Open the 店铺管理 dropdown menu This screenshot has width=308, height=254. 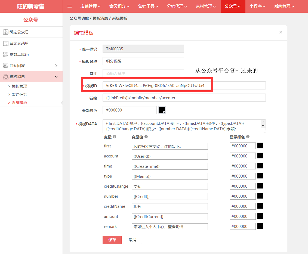(x=90, y=6)
